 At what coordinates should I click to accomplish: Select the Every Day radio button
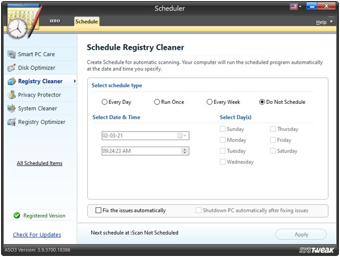click(104, 102)
